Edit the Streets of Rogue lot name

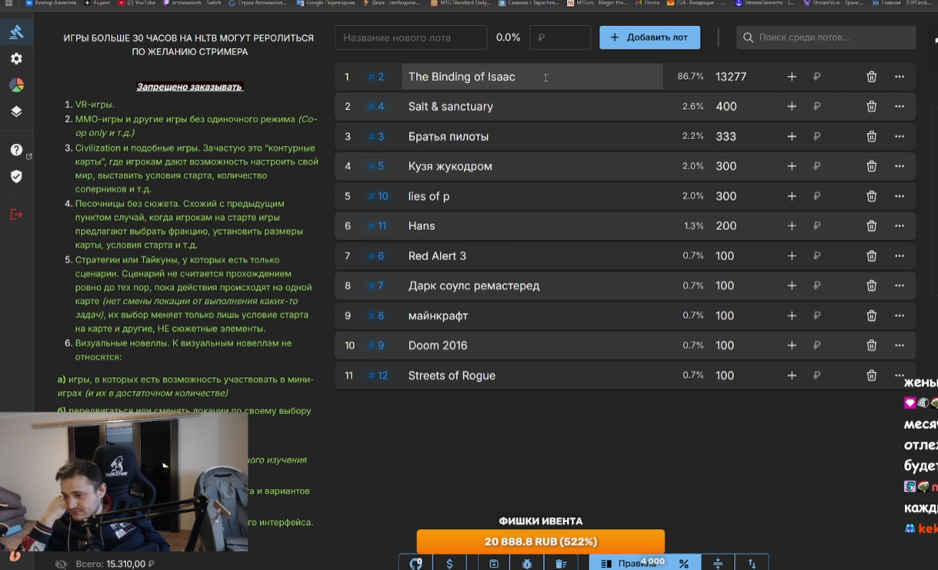(x=532, y=376)
